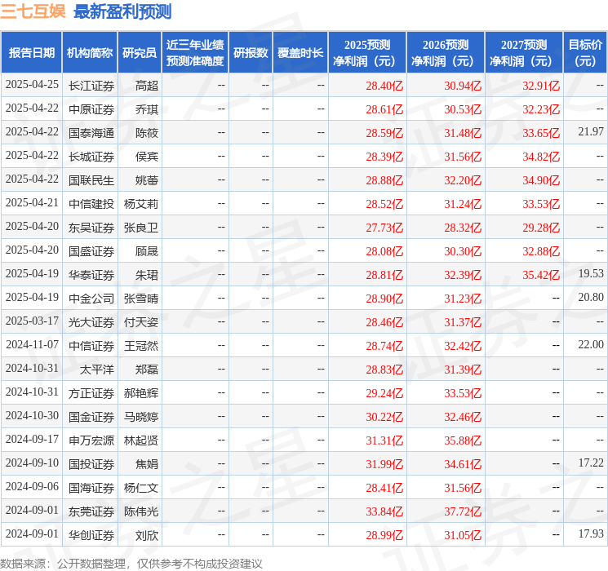Click the target price 22.00
Image resolution: width=608 pixels, height=571 pixels.
pos(591,344)
